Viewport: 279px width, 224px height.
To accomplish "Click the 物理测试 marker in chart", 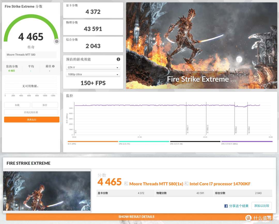I will point(235,118).
